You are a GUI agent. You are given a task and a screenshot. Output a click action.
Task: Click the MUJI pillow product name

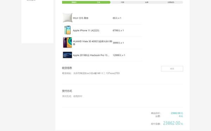pyautogui.click(x=81, y=18)
